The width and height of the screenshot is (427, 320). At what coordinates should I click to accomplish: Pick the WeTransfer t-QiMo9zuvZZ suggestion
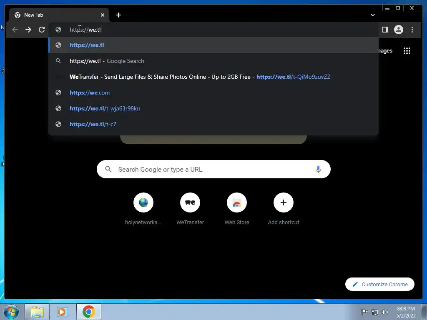[x=213, y=77]
